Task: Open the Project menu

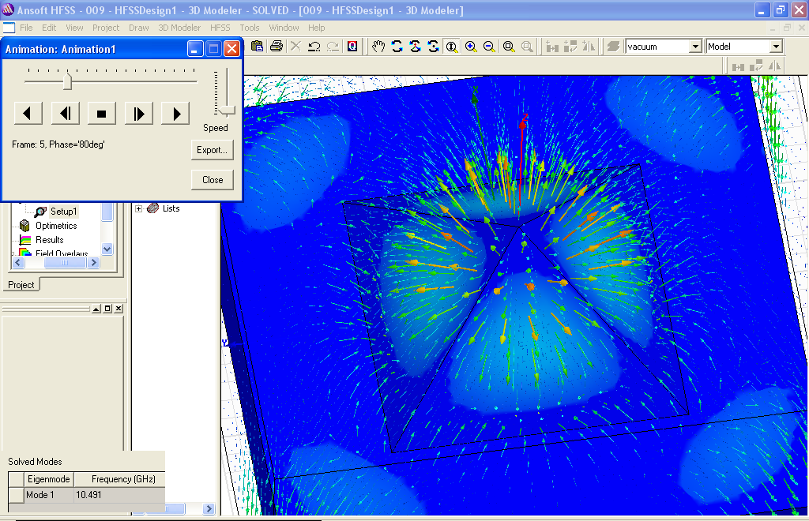Action: coord(106,28)
